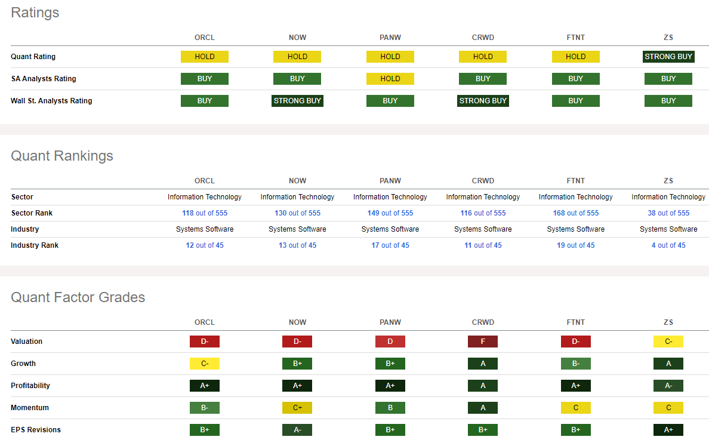Open NOW sector rank 130 out of 555

298,213
